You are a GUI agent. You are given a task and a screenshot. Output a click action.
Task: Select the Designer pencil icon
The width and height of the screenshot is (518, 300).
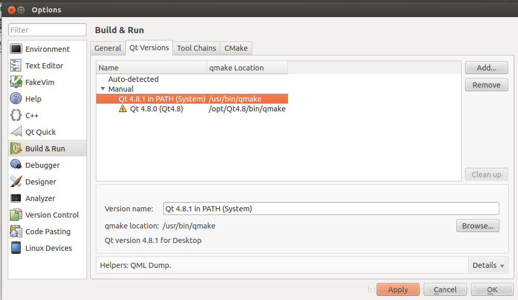[16, 181]
